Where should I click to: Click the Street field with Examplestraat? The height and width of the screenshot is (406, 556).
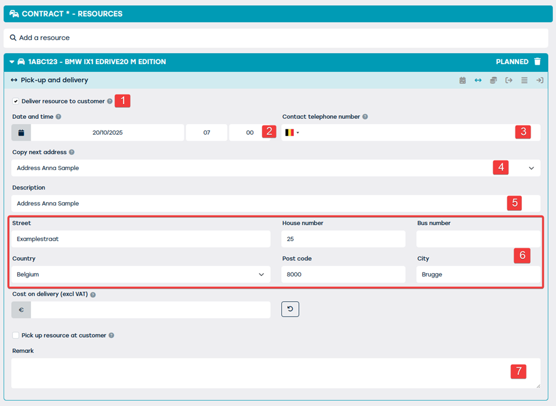(141, 239)
